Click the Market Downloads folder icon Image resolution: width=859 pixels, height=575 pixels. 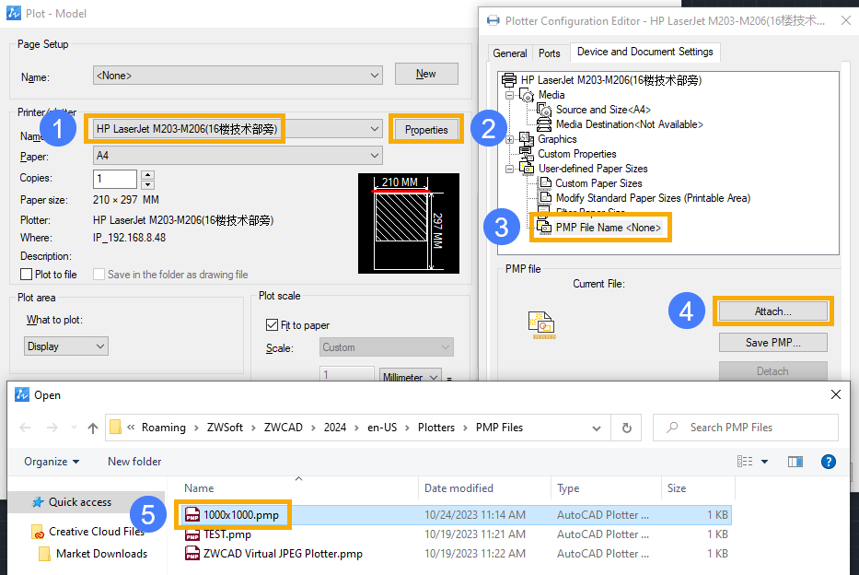45,554
